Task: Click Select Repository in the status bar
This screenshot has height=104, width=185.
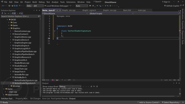Action: point(171,102)
